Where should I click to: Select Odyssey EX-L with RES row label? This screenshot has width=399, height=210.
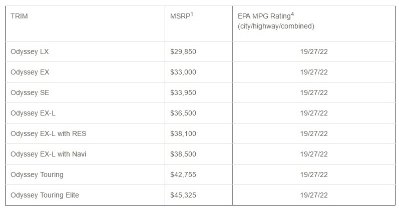(48, 133)
